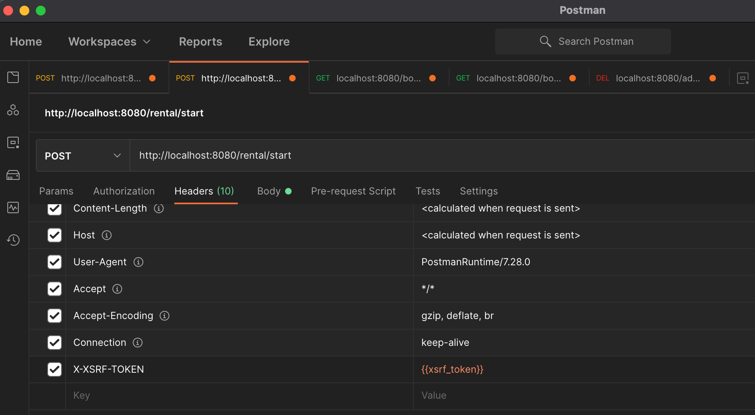Open the Mock Servers sidebar panel
The image size is (755, 415).
tap(13, 175)
